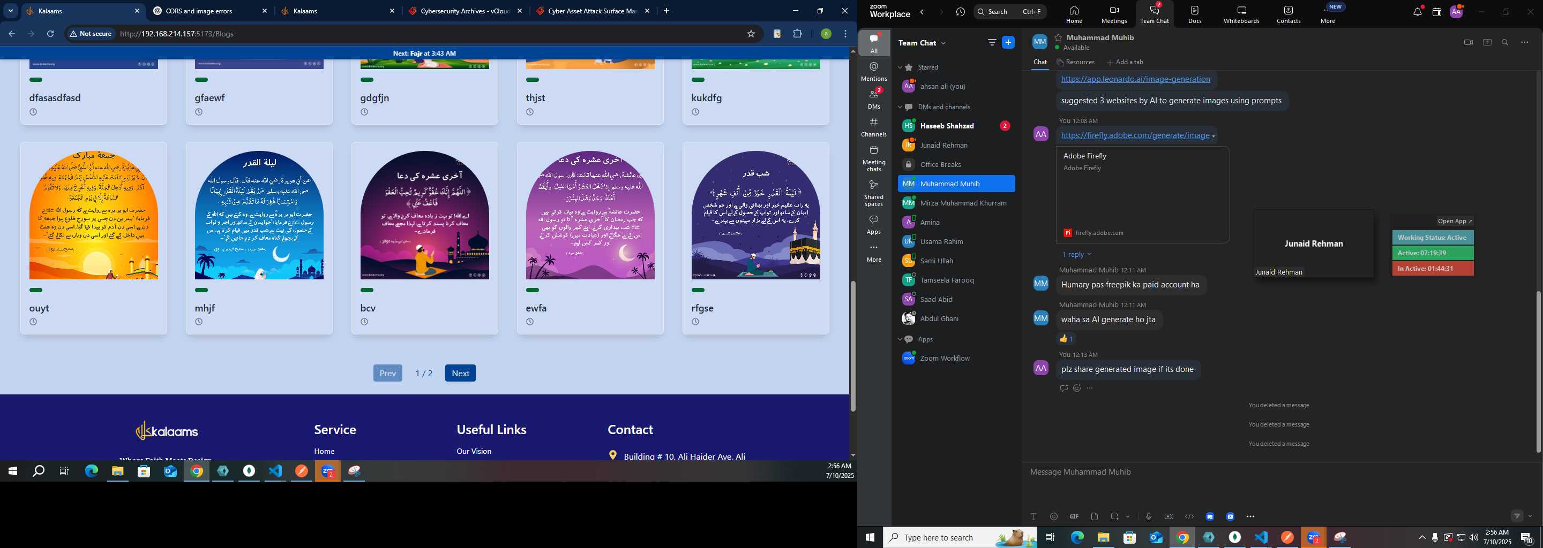Click Next pagination button on Blogs page
This screenshot has height=548, width=1543.
pos(460,372)
